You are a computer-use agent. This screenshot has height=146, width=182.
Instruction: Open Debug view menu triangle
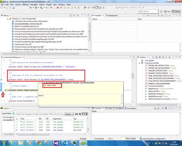[82, 15]
